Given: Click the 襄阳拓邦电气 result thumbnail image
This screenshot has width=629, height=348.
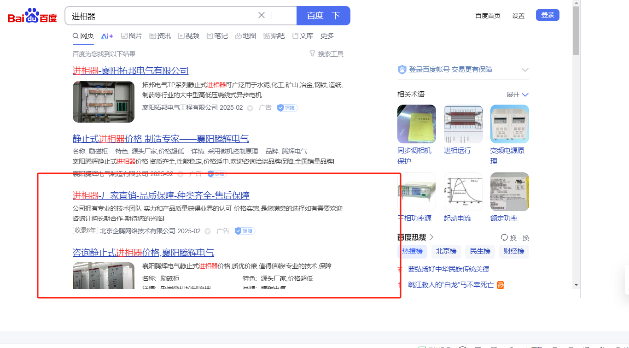Looking at the screenshot, I should click(104, 102).
